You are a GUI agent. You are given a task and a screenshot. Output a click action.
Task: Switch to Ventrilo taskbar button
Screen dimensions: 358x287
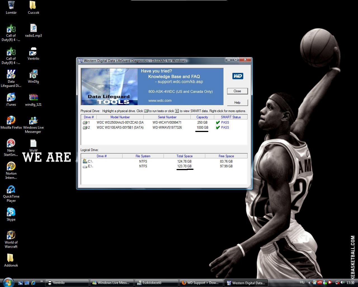(x=67, y=283)
